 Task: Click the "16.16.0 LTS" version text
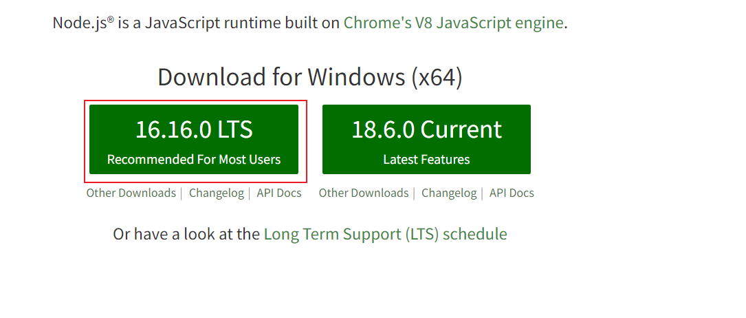[194, 129]
